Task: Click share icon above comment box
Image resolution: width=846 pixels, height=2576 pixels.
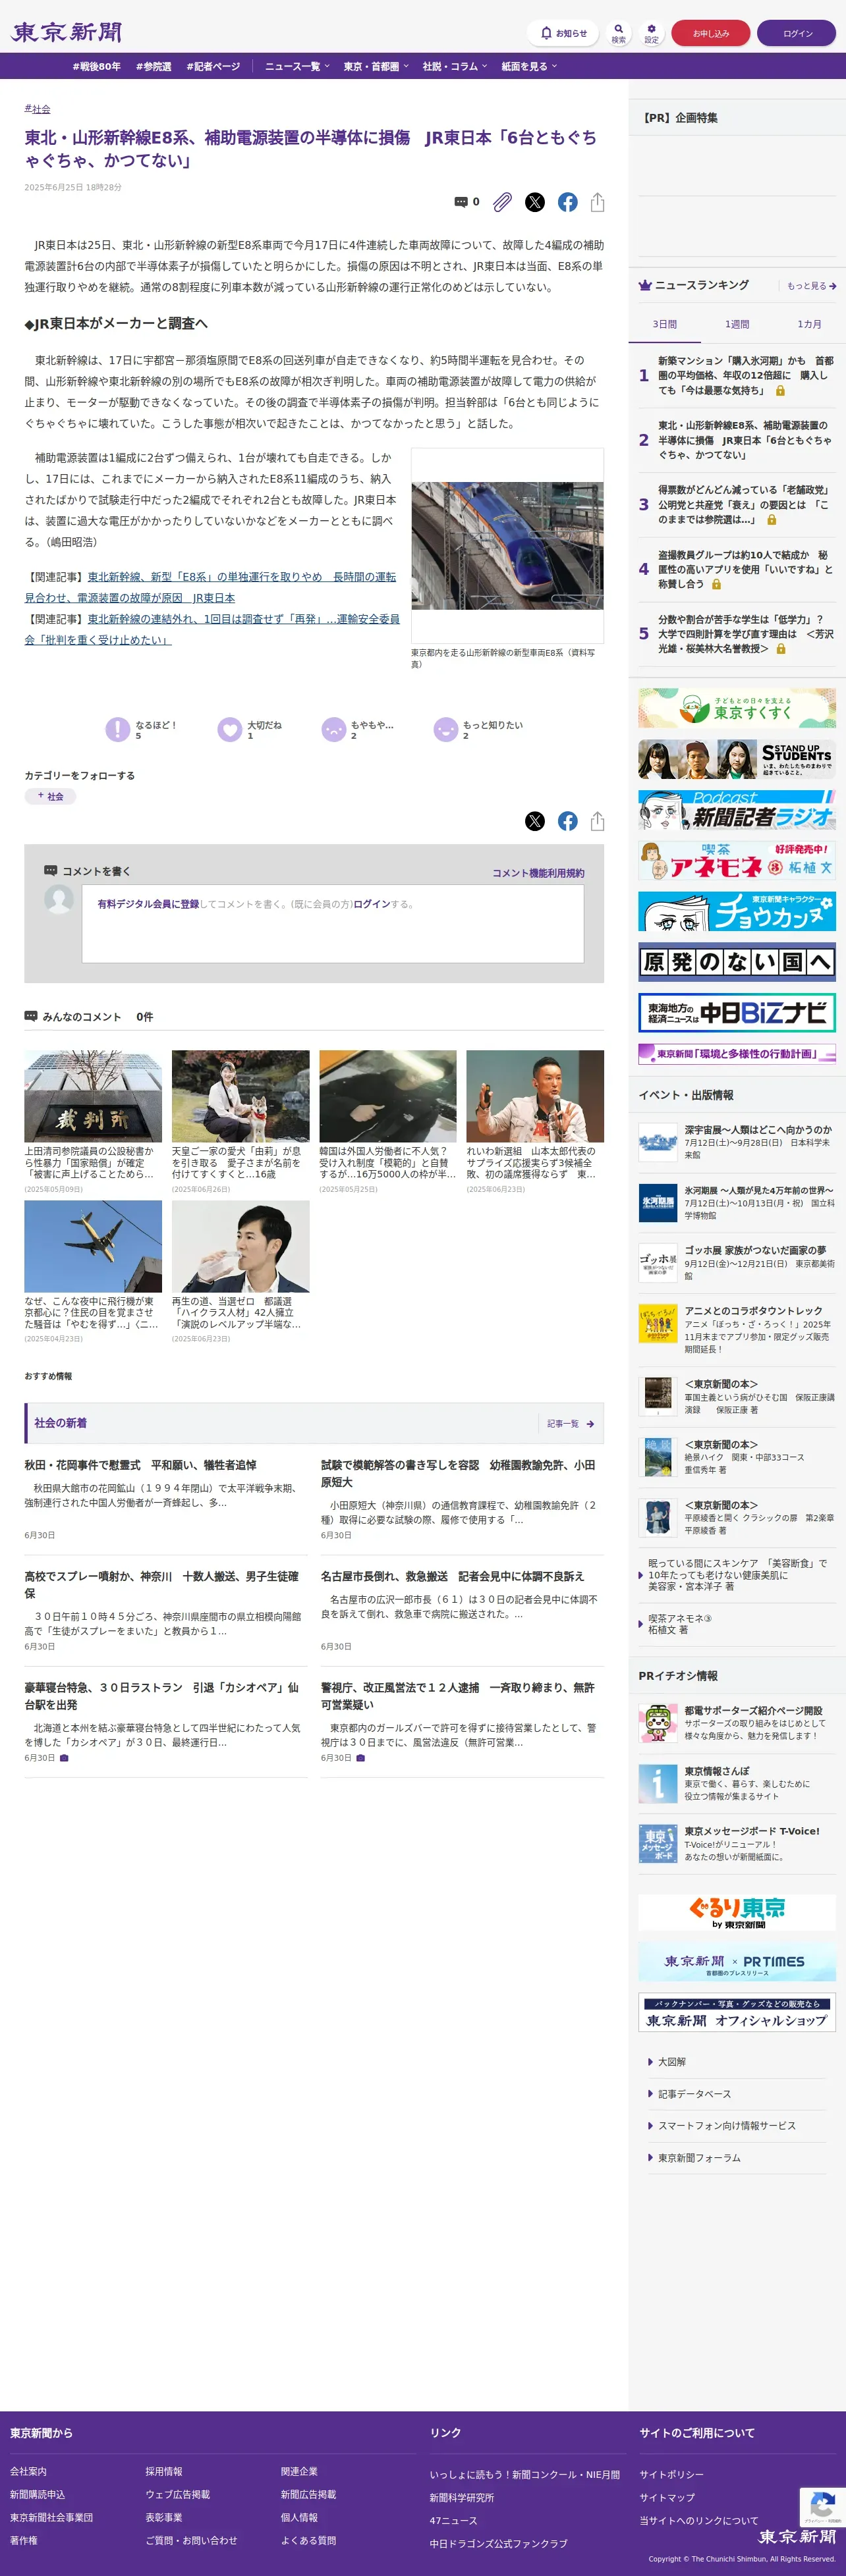Action: tap(598, 821)
